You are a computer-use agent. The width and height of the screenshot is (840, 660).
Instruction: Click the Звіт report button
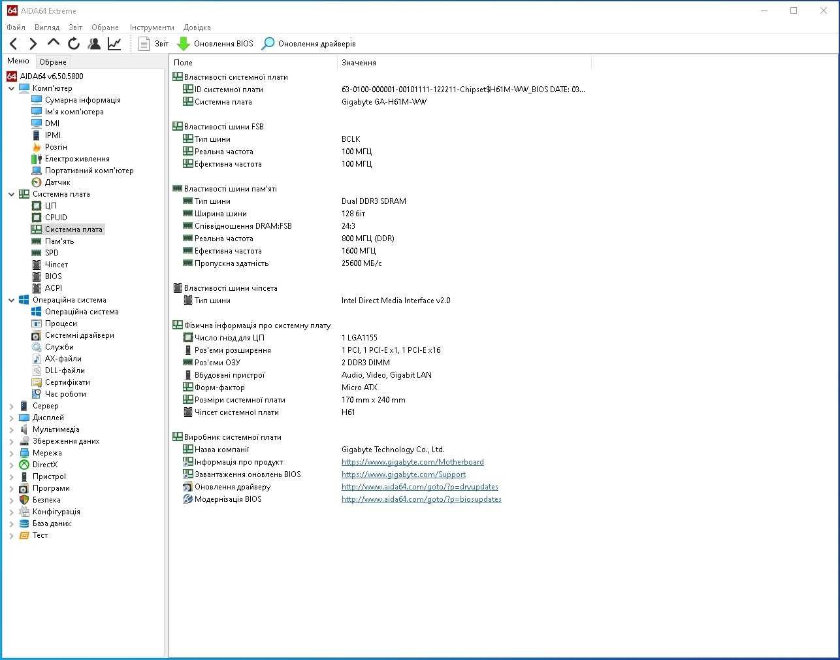153,44
